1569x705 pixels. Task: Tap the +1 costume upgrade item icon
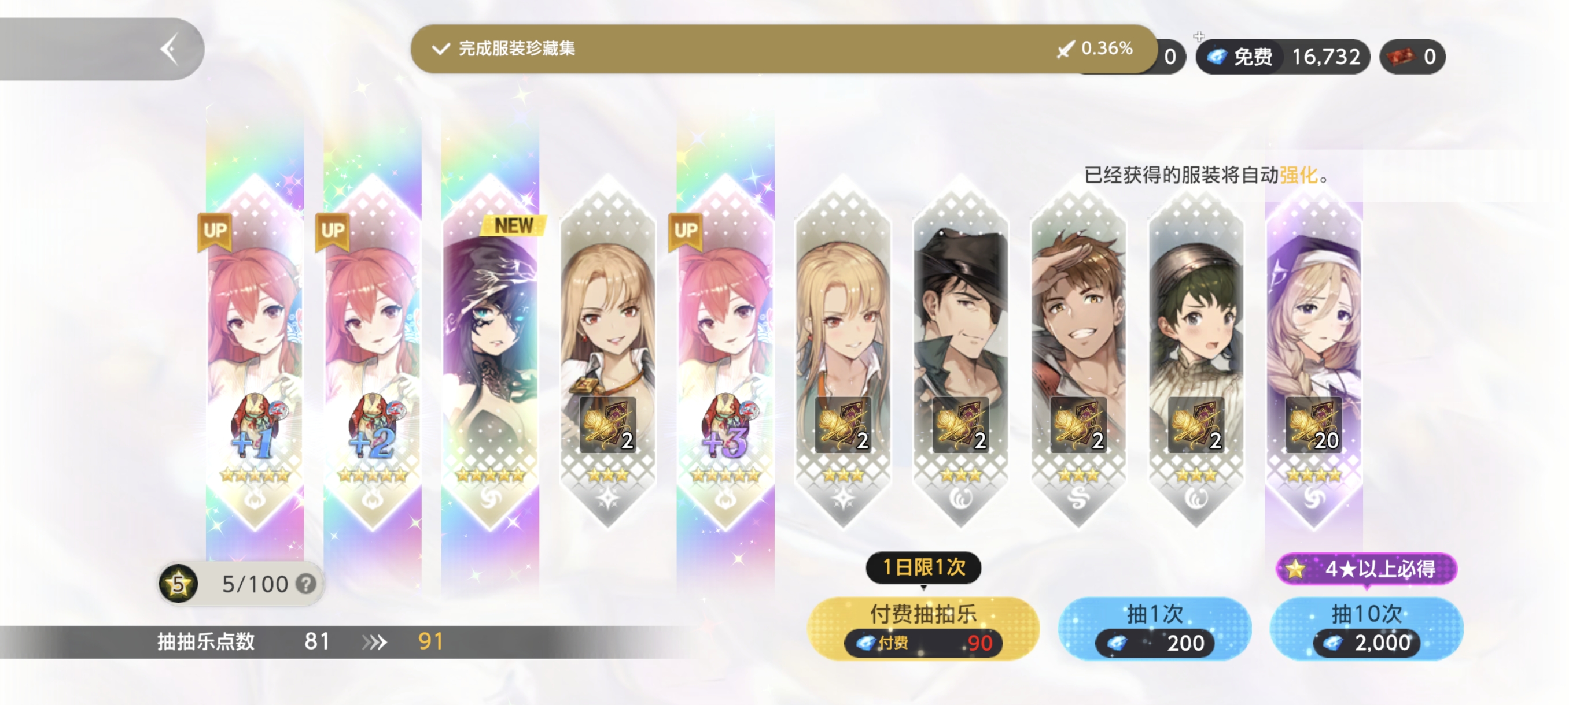pyautogui.click(x=255, y=426)
